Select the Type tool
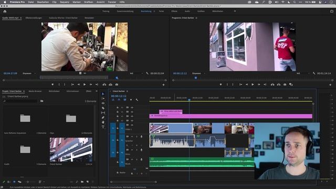Screen dimensions: 336x189 click(103, 127)
